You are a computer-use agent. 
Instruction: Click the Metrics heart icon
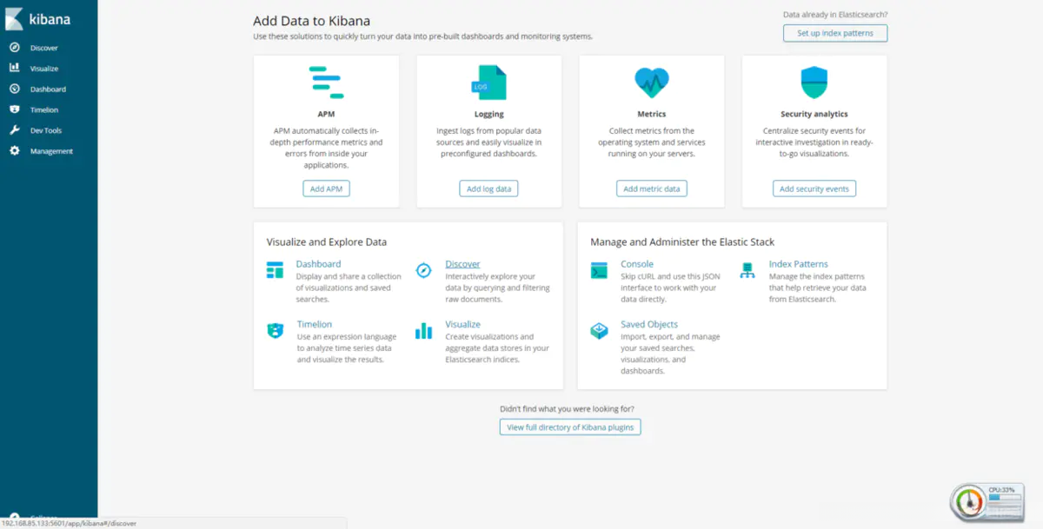pos(652,83)
